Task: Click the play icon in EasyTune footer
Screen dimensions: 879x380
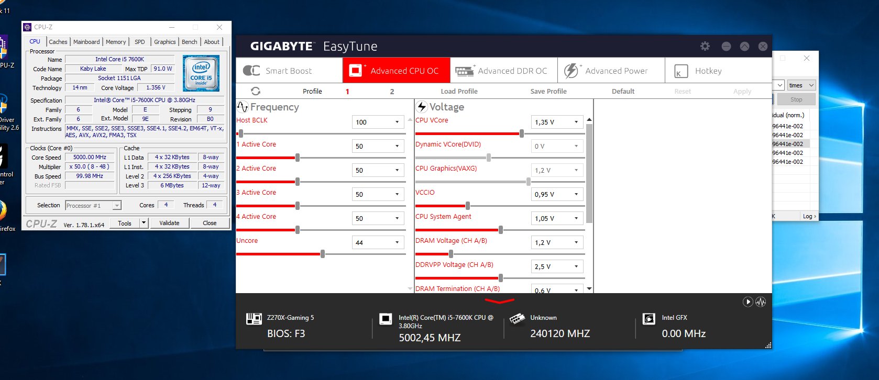Action: pos(748,302)
